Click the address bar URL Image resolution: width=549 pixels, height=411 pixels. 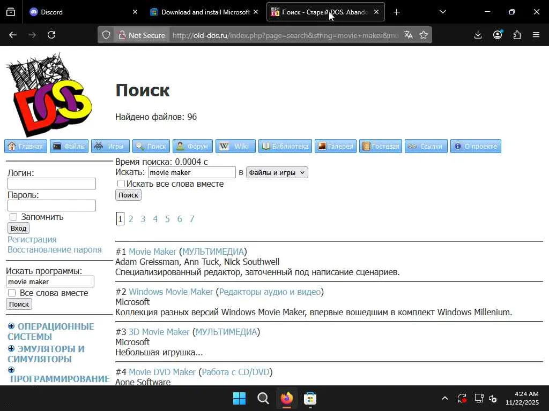285,35
